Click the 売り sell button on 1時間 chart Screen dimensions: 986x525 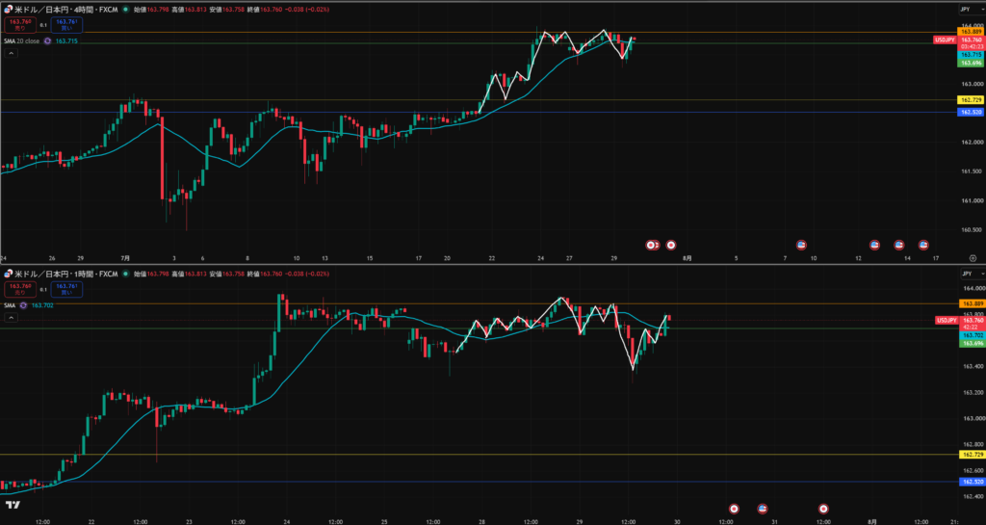pos(20,289)
